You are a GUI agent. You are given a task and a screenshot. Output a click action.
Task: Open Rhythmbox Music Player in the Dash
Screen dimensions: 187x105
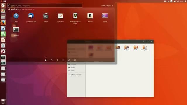tap(75, 18)
